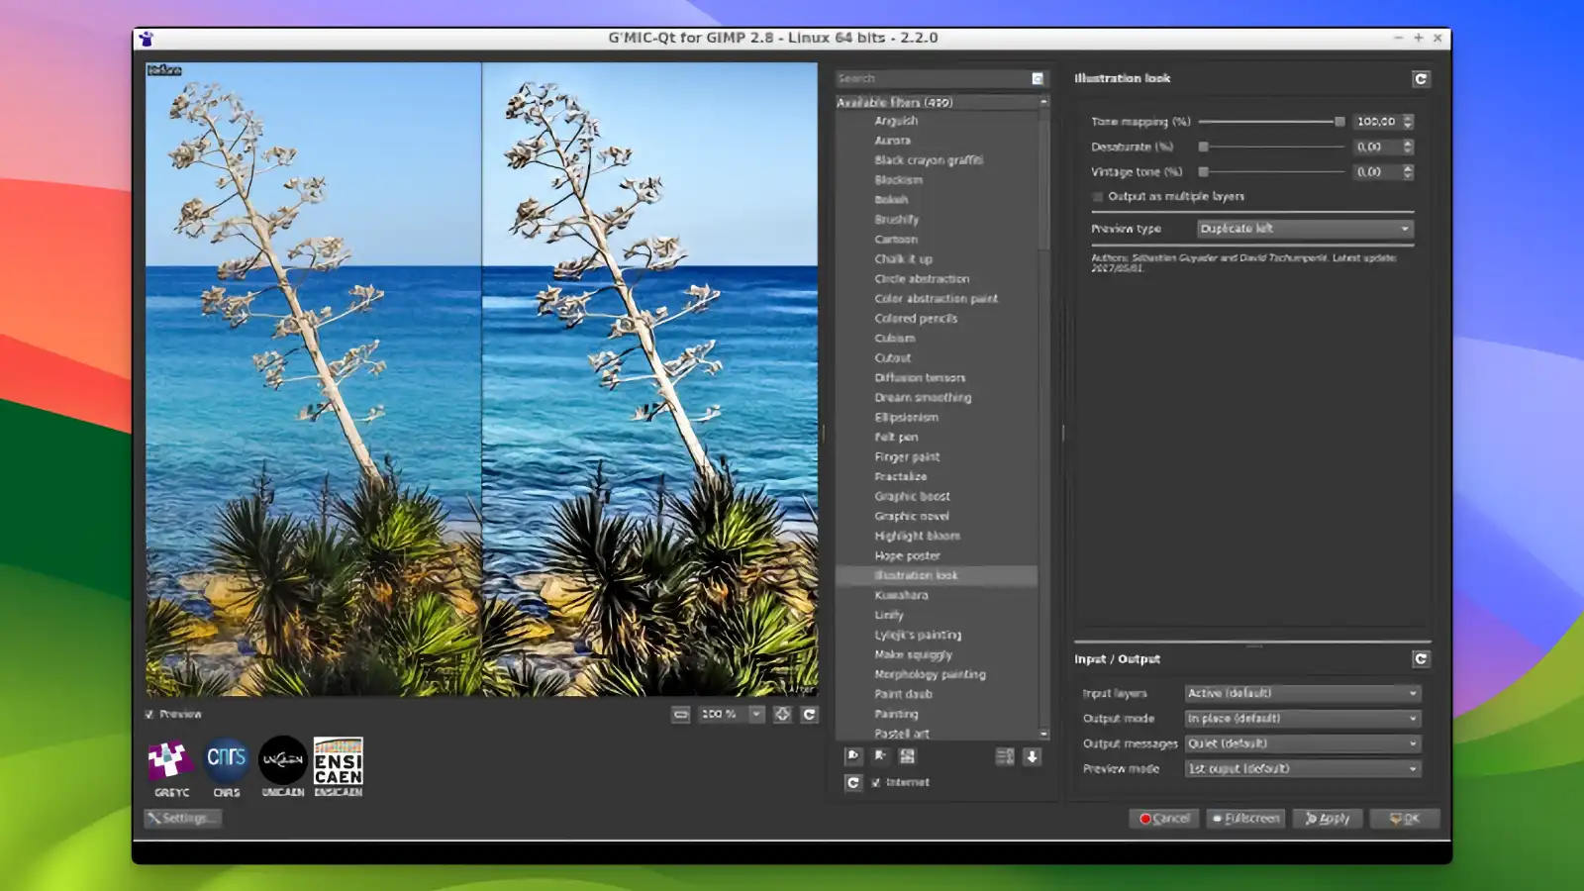Open the Preview type dropdown

coord(1305,229)
